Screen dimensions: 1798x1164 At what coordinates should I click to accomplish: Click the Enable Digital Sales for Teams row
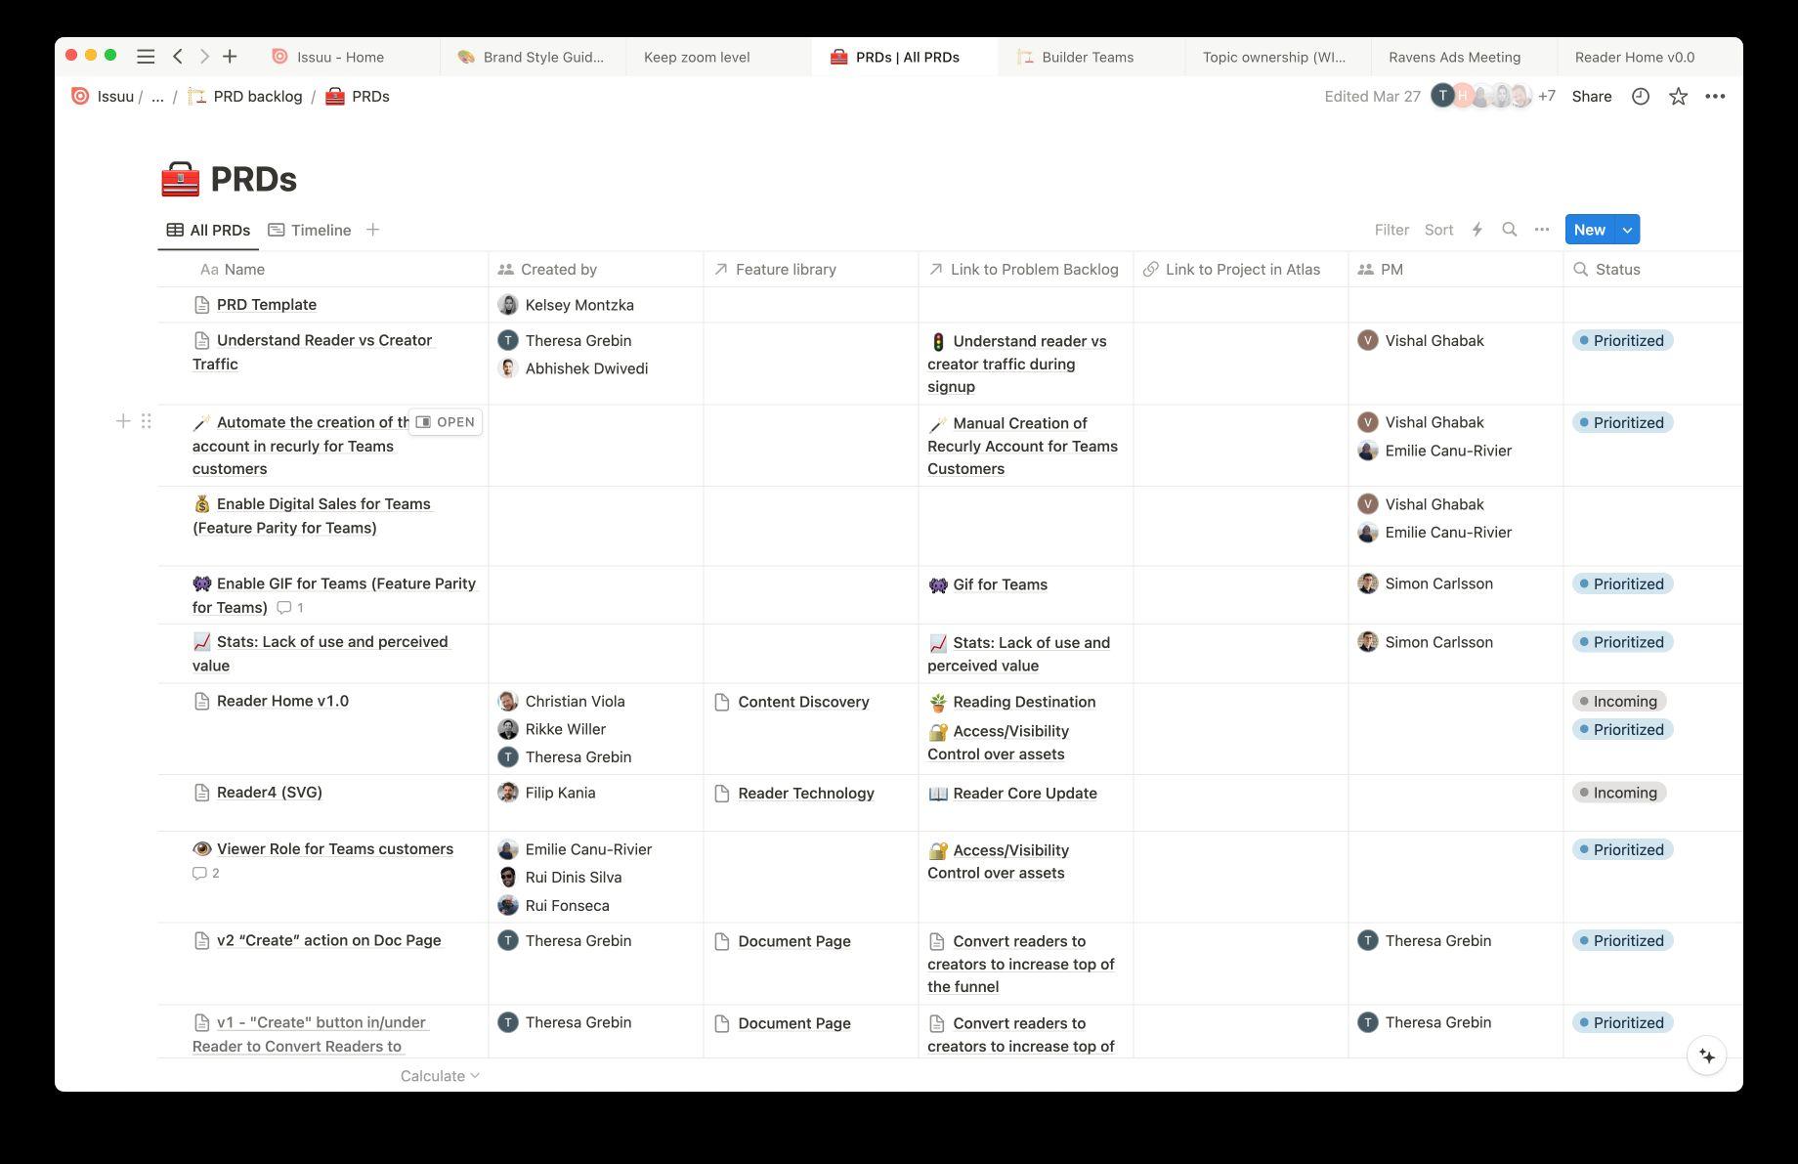(312, 516)
